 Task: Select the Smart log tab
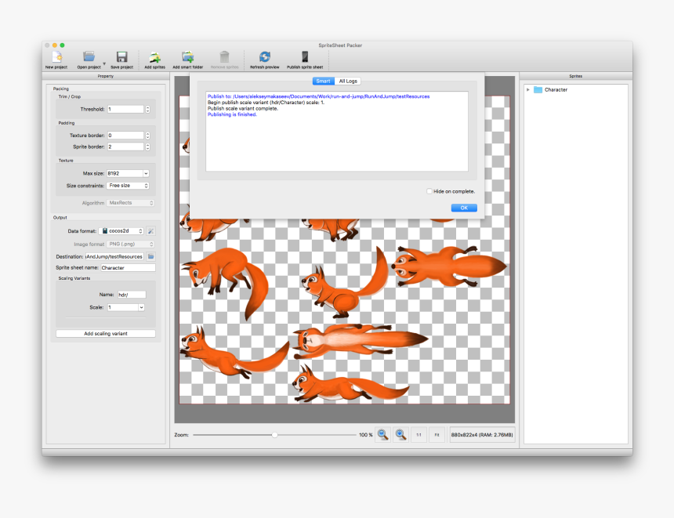click(x=323, y=82)
